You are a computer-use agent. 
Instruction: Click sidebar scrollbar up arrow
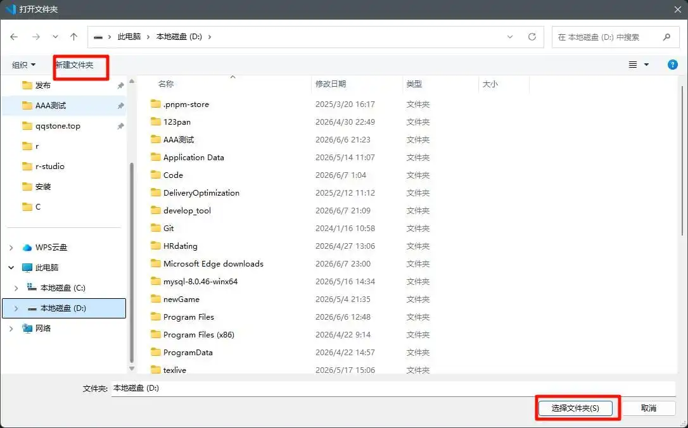(132, 82)
